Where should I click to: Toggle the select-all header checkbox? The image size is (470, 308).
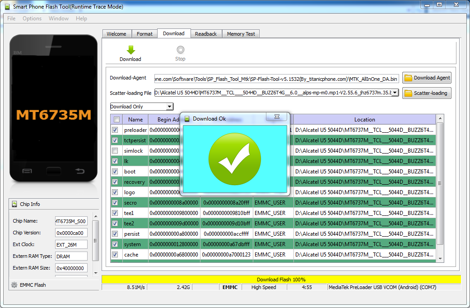pos(116,119)
